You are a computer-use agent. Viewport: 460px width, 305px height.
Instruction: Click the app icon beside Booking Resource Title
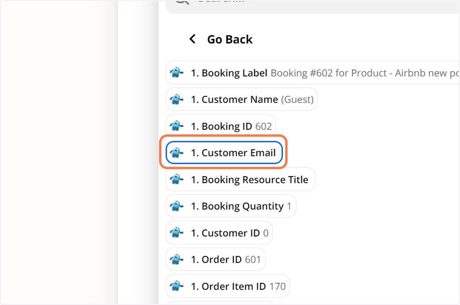[x=176, y=180]
